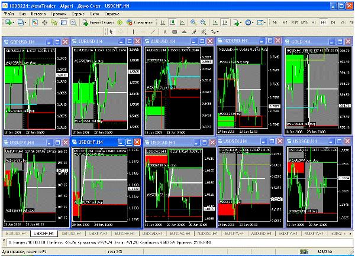Select the Horizontal Line drawing tool
The height and width of the screenshot is (256, 355).
coord(143,32)
